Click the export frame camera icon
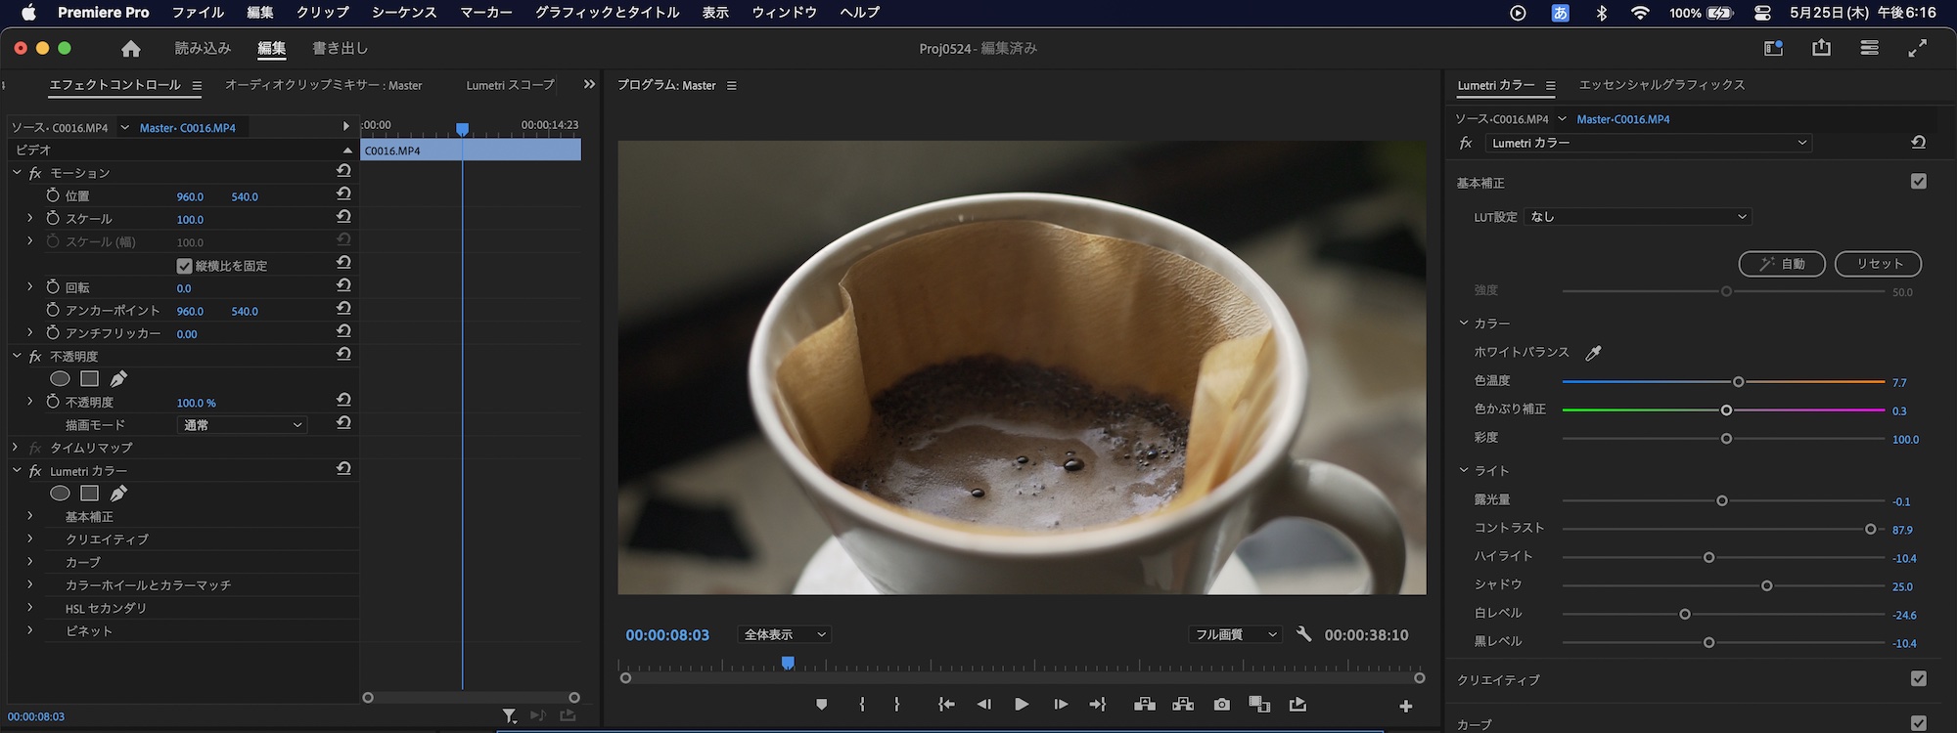Image resolution: width=1957 pixels, height=733 pixels. 1221,705
